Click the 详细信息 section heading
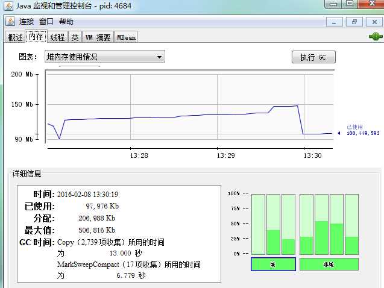 [27, 174]
